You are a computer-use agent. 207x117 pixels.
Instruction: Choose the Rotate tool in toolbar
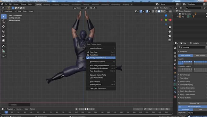(x=4, y=31)
